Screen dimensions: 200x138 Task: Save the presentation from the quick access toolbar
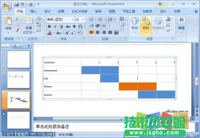point(17,4)
